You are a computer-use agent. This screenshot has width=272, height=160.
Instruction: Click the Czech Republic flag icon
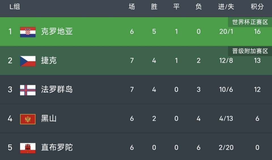coord(28,61)
